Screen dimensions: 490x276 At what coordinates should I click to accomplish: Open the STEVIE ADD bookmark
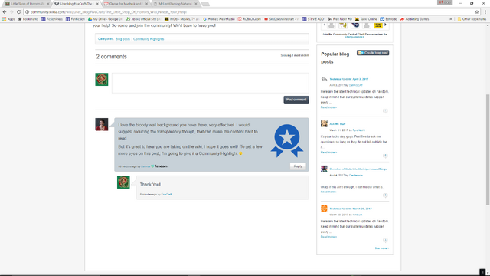(x=313, y=19)
